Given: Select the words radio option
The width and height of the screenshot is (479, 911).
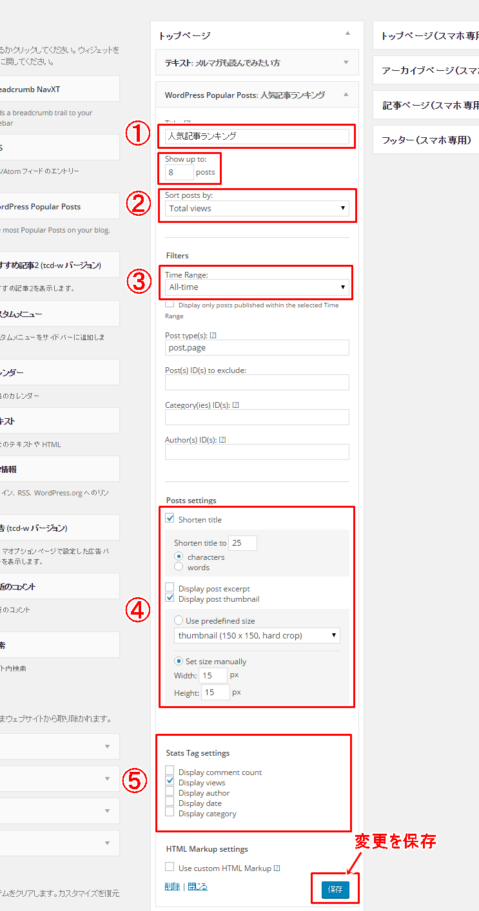Looking at the screenshot, I should 179,567.
